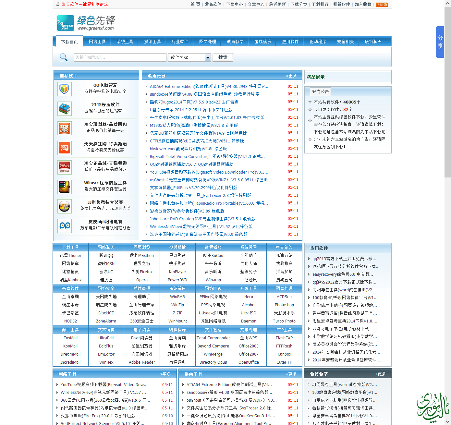Click »更多 in the lower 网络工具 panel

[x=165, y=374]
